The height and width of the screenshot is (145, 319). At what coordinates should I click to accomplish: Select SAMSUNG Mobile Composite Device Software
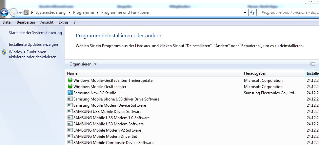click(x=113, y=143)
